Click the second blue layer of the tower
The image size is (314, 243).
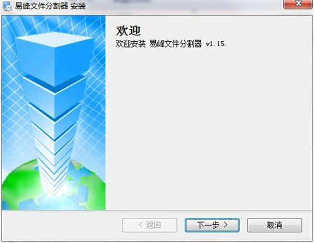click(x=54, y=100)
